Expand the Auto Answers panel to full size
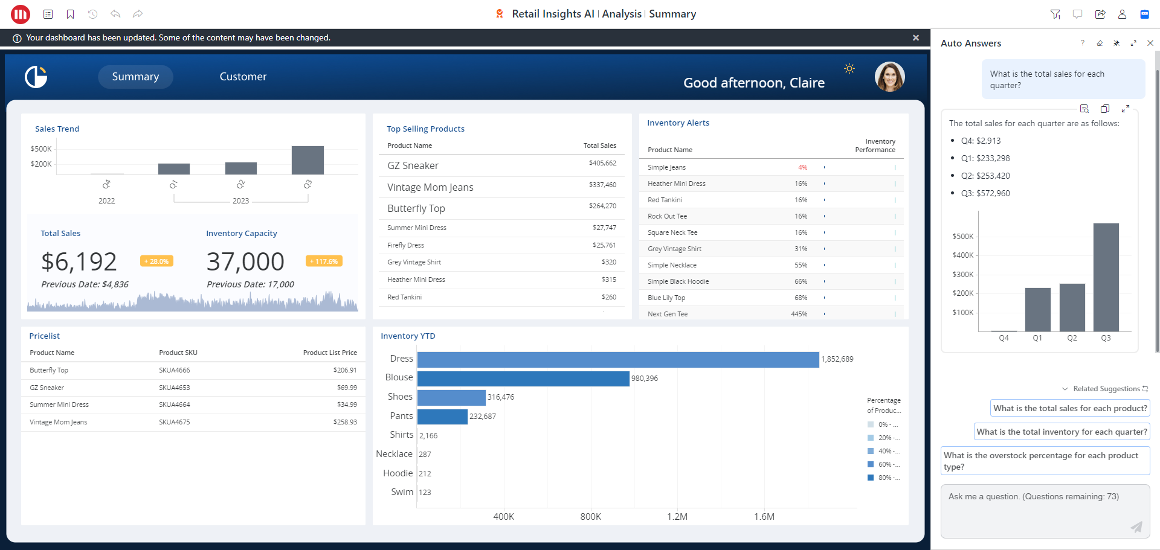This screenshot has height=550, width=1160. click(x=1133, y=43)
